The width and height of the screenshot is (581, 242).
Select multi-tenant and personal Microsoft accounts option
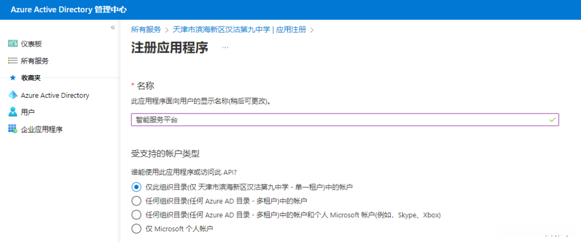click(136, 215)
